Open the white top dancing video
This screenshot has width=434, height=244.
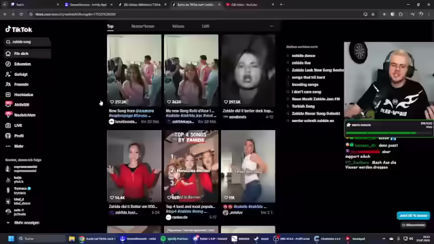pyautogui.click(x=248, y=166)
